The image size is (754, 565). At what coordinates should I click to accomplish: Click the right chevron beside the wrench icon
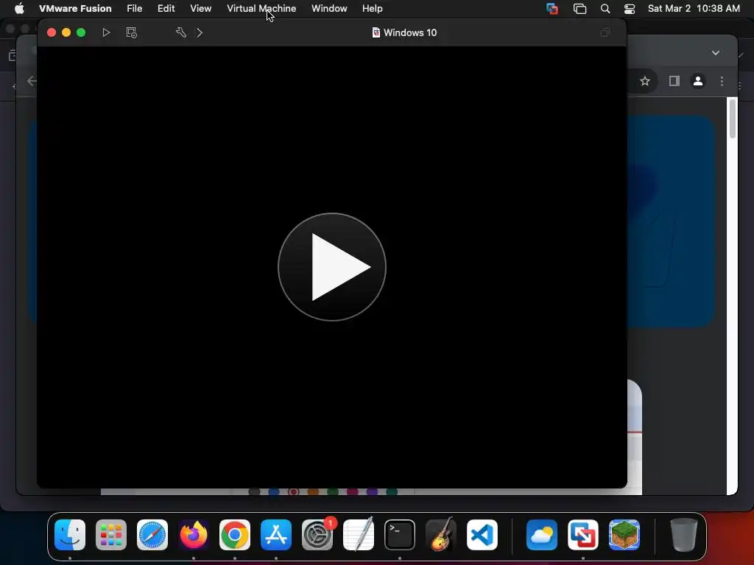tap(200, 32)
